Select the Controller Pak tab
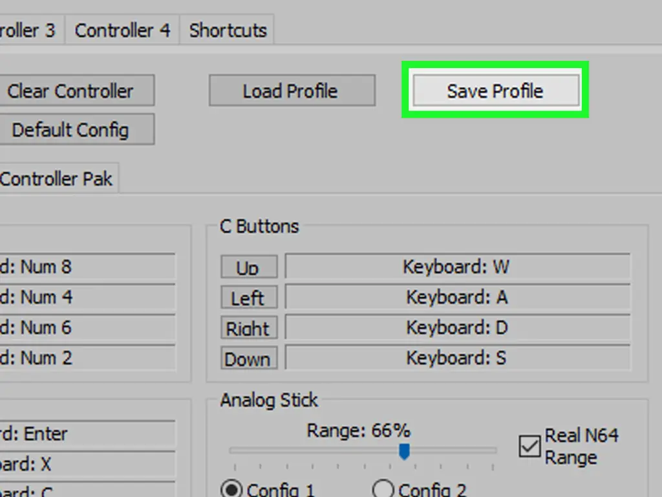Viewport: 662px width, 497px height. 58,179
